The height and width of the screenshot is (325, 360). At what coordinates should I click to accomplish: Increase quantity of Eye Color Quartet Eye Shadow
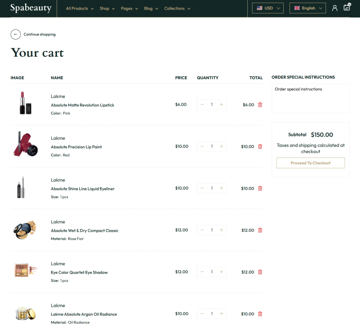click(221, 272)
